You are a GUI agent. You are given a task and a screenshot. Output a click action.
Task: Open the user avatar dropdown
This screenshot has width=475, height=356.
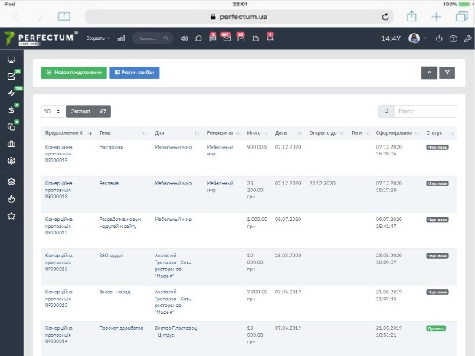(418, 38)
